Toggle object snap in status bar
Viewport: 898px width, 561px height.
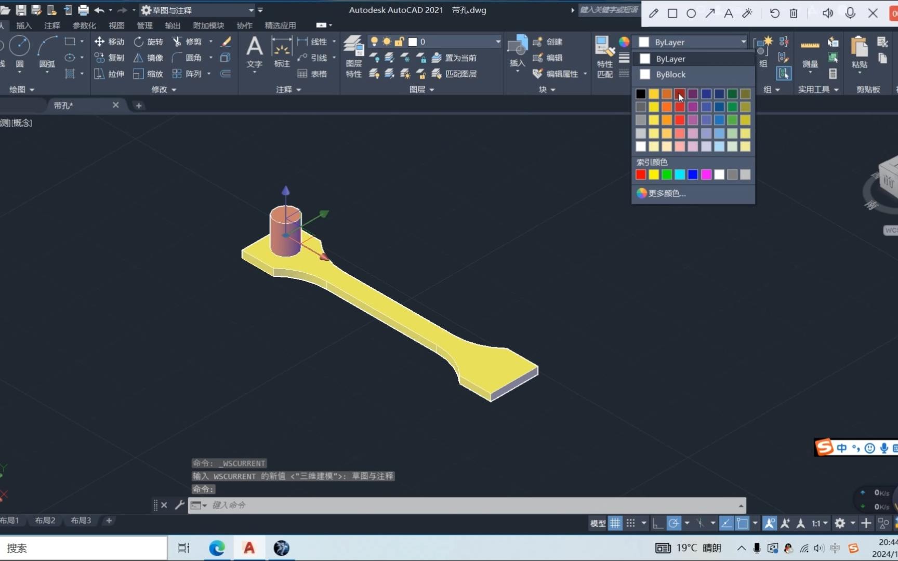pos(743,523)
